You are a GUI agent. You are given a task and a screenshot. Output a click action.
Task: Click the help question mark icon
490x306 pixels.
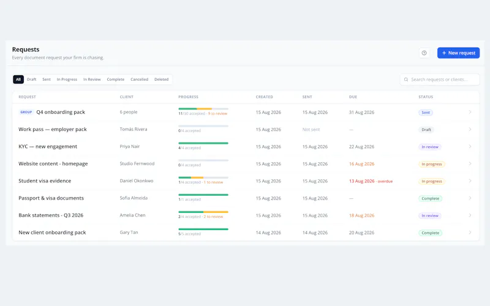coord(424,53)
